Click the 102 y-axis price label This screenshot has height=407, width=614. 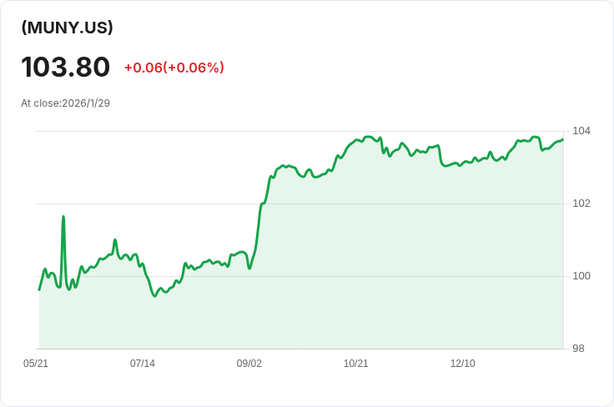[581, 203]
